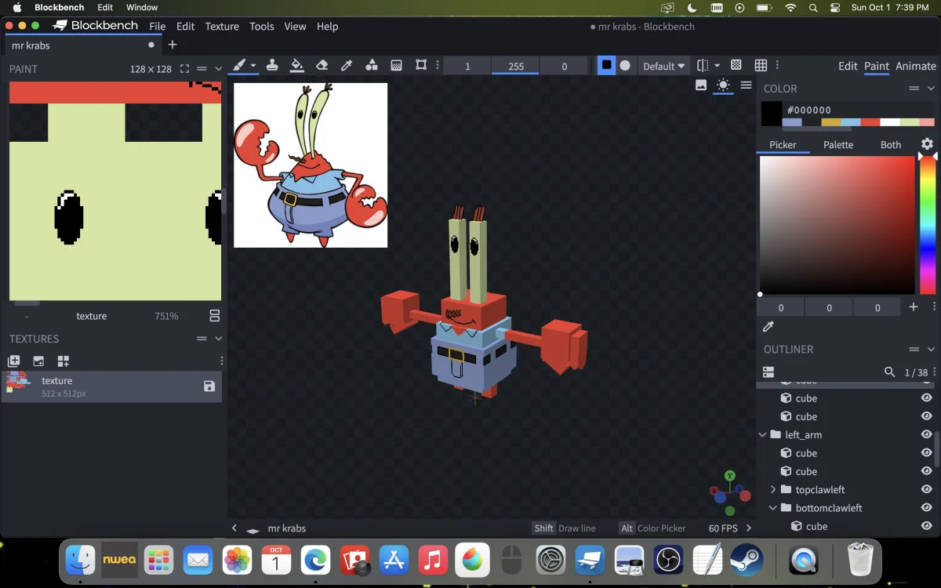941x588 pixels.
Task: Collapse the Textures panel chevron
Action: (218, 339)
